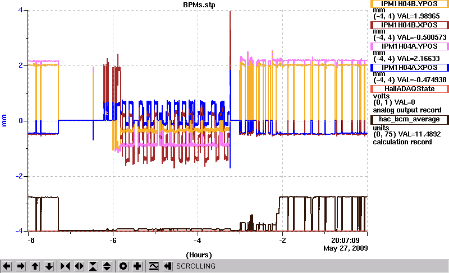The width and height of the screenshot is (449, 273).
Task: Click the SCROLLING status label
Action: click(195, 266)
